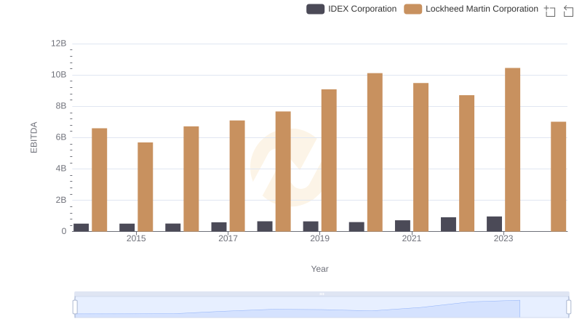Grab the right data zoom slider handle
The image size is (582, 335).
point(569,307)
